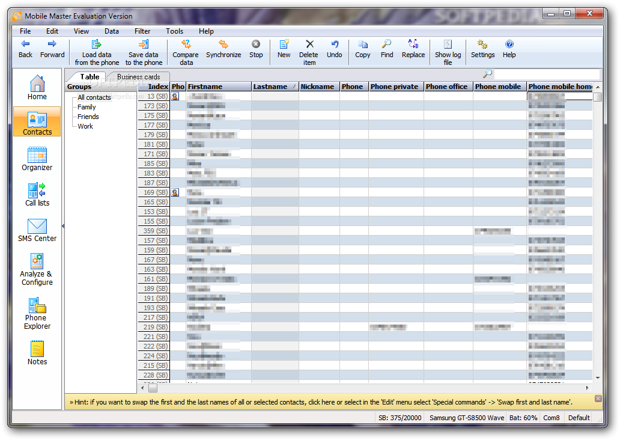Select Contacts in the sidebar
620x440 pixels.
tap(37, 121)
